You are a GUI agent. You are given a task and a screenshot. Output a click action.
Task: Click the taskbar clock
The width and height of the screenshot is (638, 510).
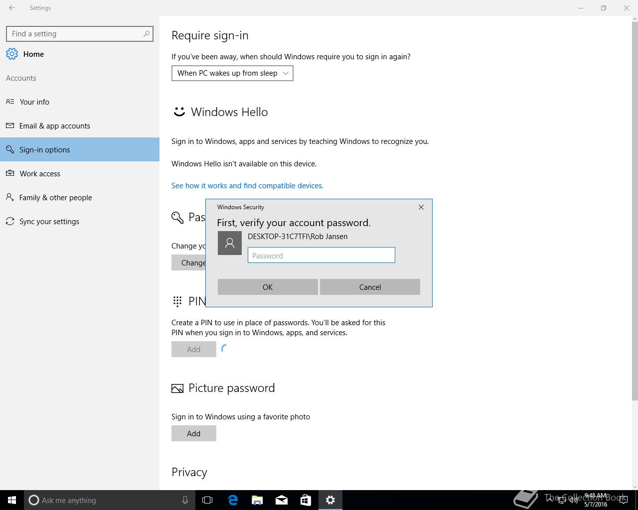coord(596,500)
